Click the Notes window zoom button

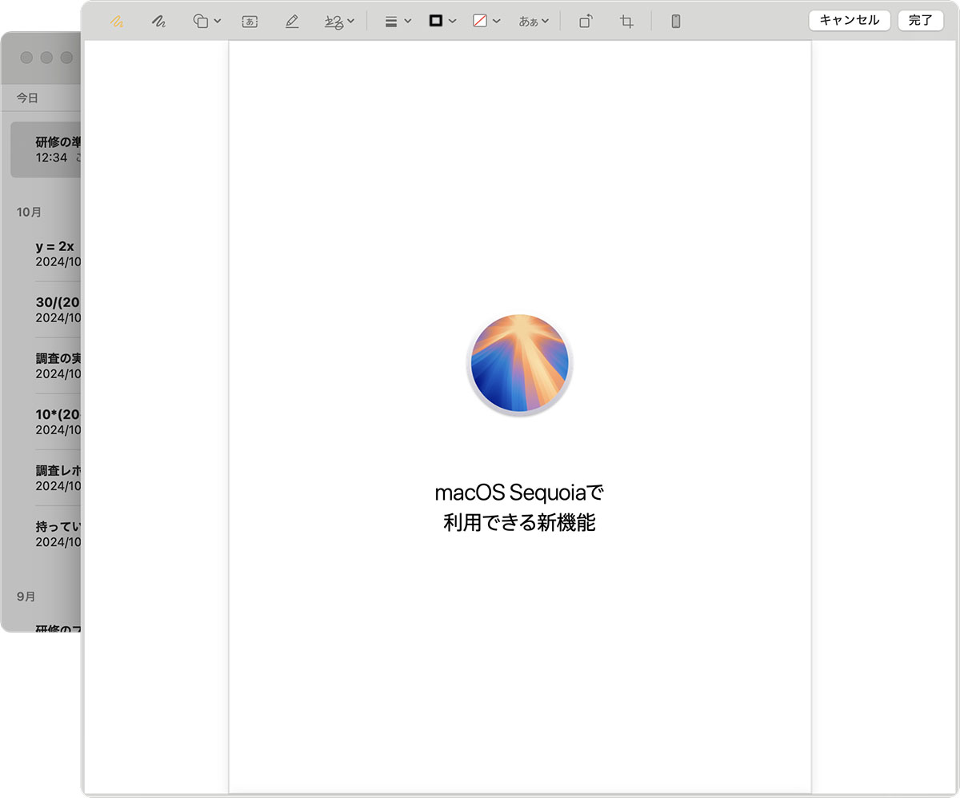click(x=66, y=58)
